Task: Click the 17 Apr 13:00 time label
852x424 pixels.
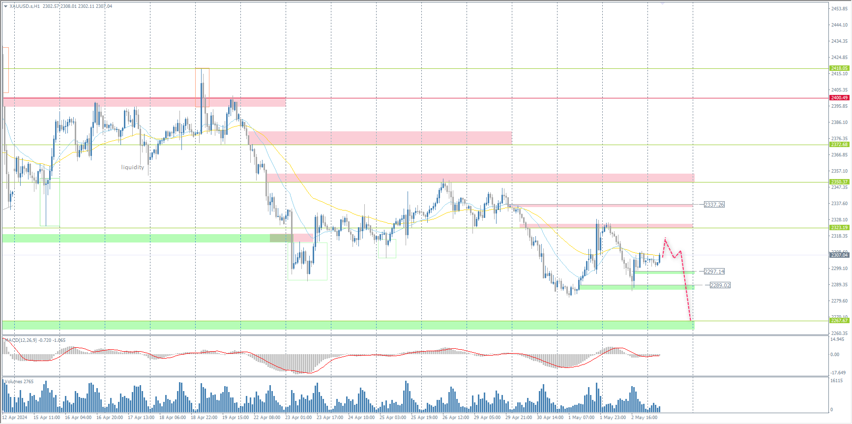Action: (x=141, y=418)
